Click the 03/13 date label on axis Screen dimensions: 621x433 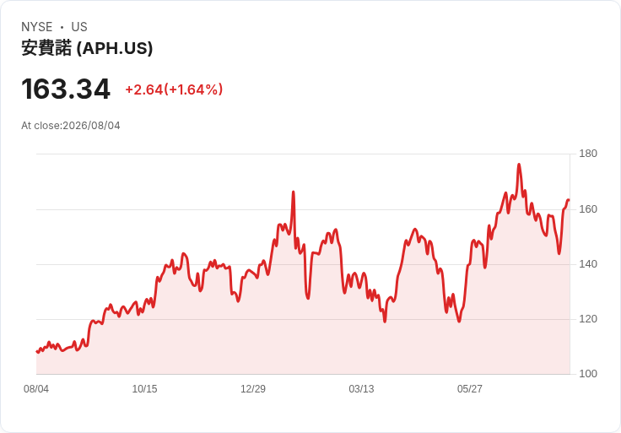coord(361,388)
